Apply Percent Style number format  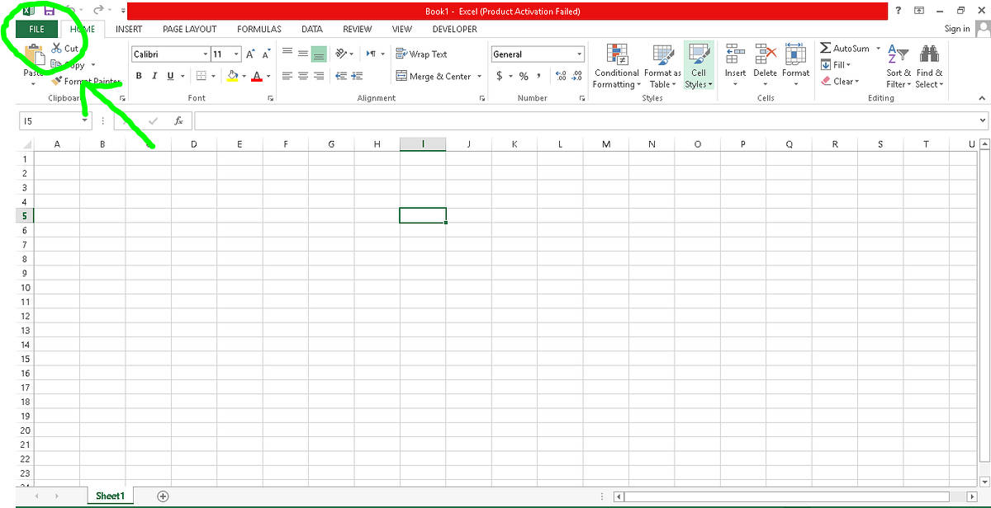tap(523, 75)
